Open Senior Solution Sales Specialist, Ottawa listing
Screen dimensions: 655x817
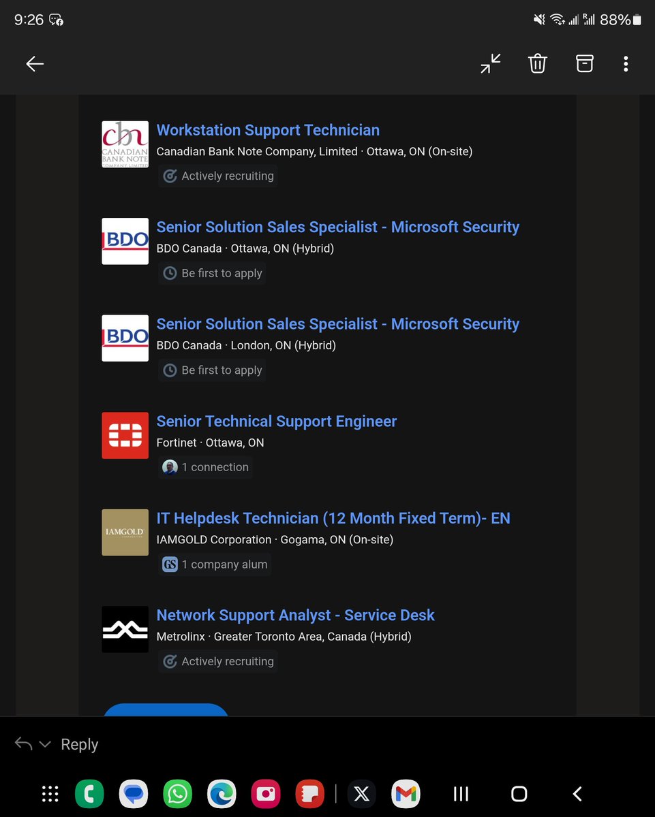coord(338,227)
